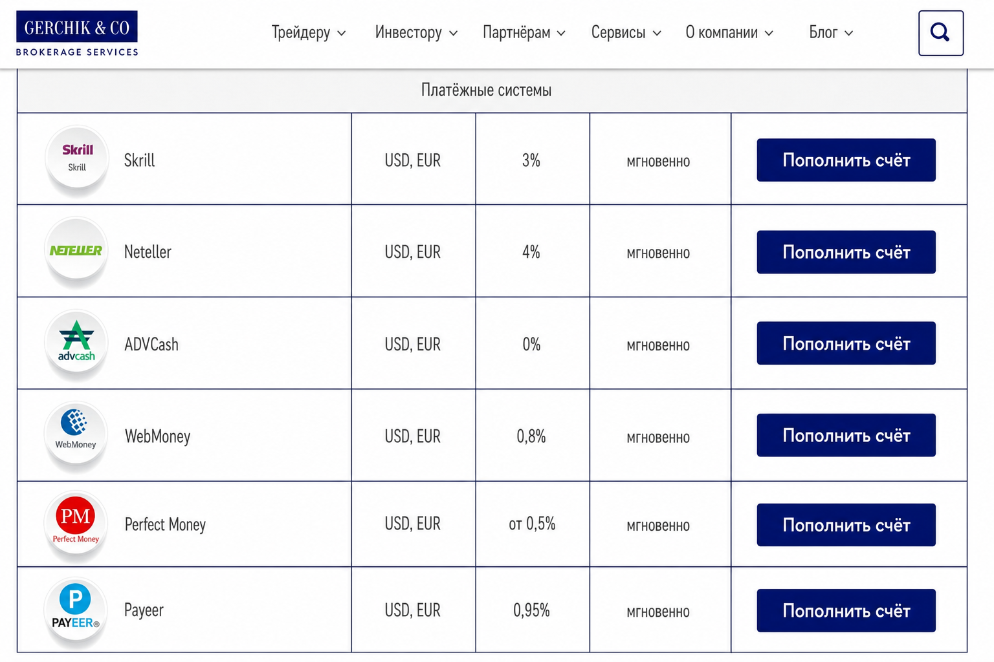This screenshot has width=994, height=662.
Task: Expand the chevron next to Партнёрам
Action: (x=561, y=33)
